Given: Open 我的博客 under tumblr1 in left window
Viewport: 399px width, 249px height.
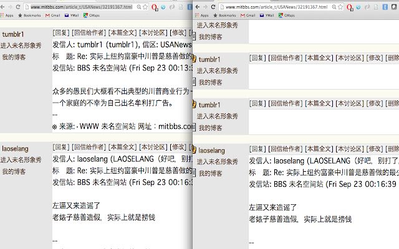Looking at the screenshot, I should (14, 57).
